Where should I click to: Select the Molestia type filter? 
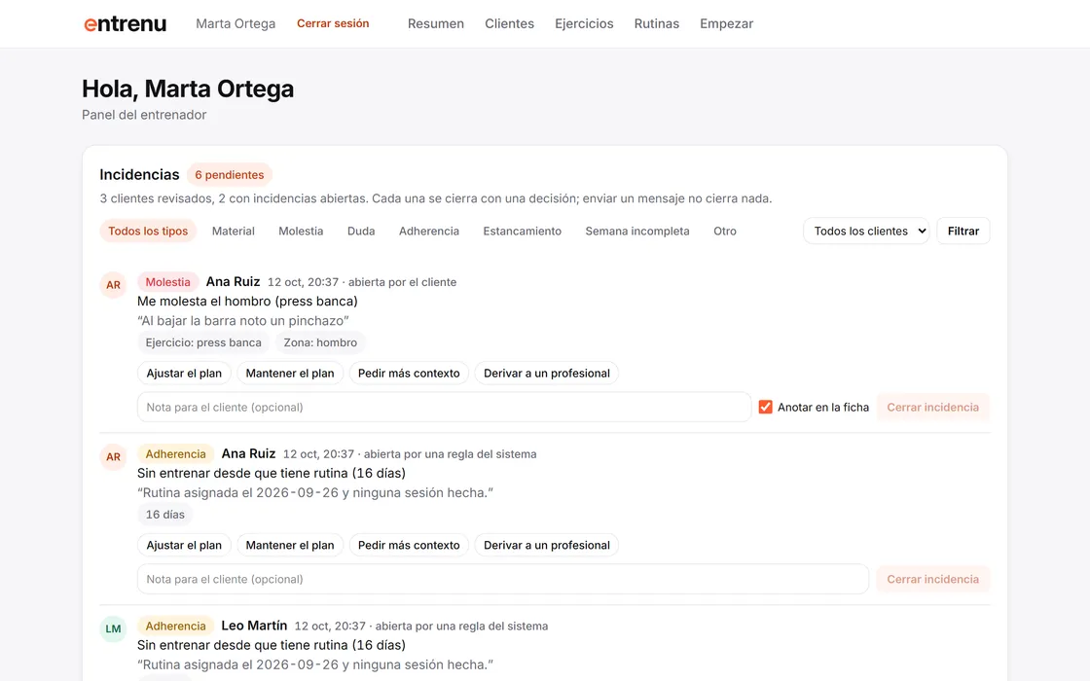[301, 231]
